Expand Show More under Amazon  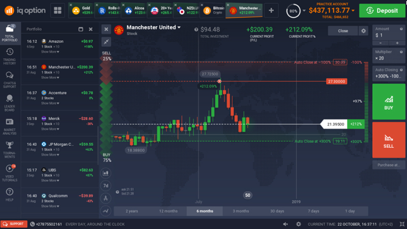coord(50,52)
